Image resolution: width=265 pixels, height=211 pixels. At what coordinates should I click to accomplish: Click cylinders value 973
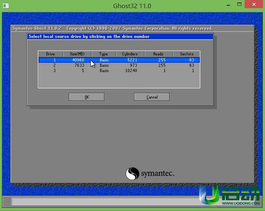pyautogui.click(x=133, y=65)
